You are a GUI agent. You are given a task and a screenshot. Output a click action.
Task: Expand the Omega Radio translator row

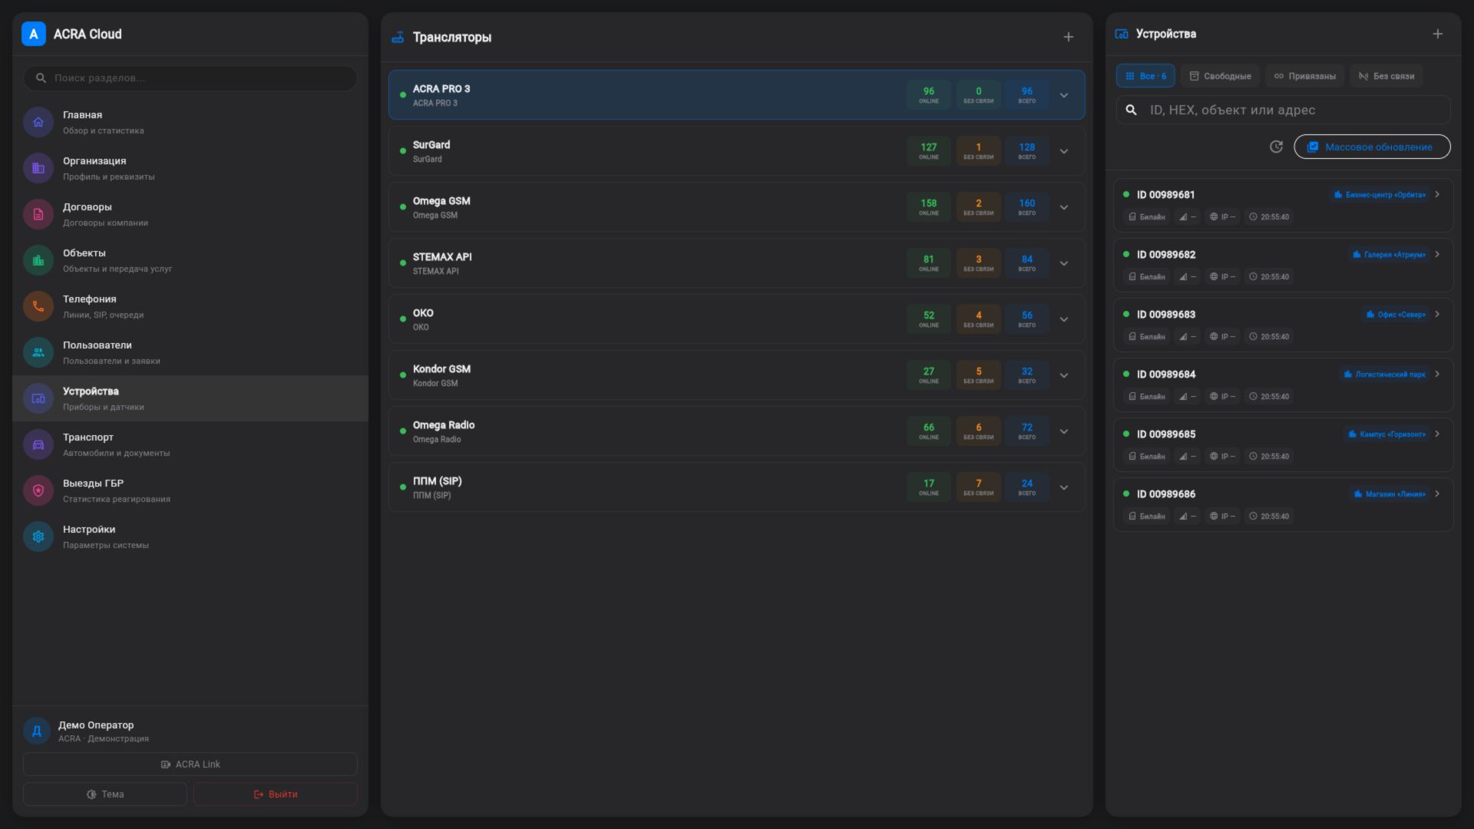pyautogui.click(x=1064, y=431)
